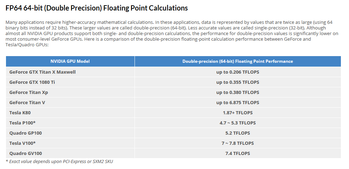Select the Quadro GV100 cell
The height and width of the screenshot is (169, 349).
pyautogui.click(x=26, y=153)
